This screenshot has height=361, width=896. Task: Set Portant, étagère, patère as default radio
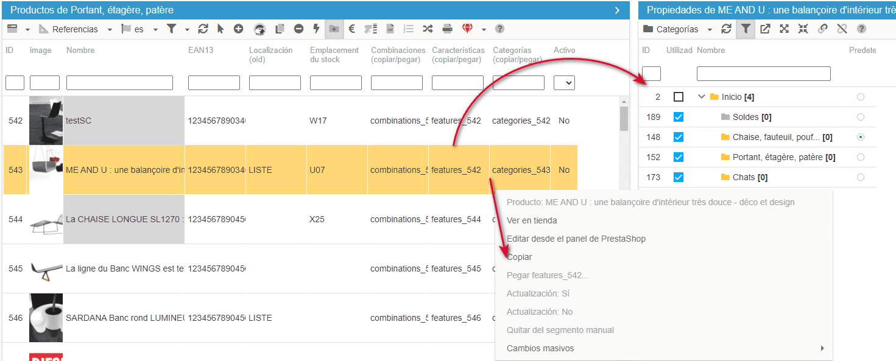click(860, 157)
